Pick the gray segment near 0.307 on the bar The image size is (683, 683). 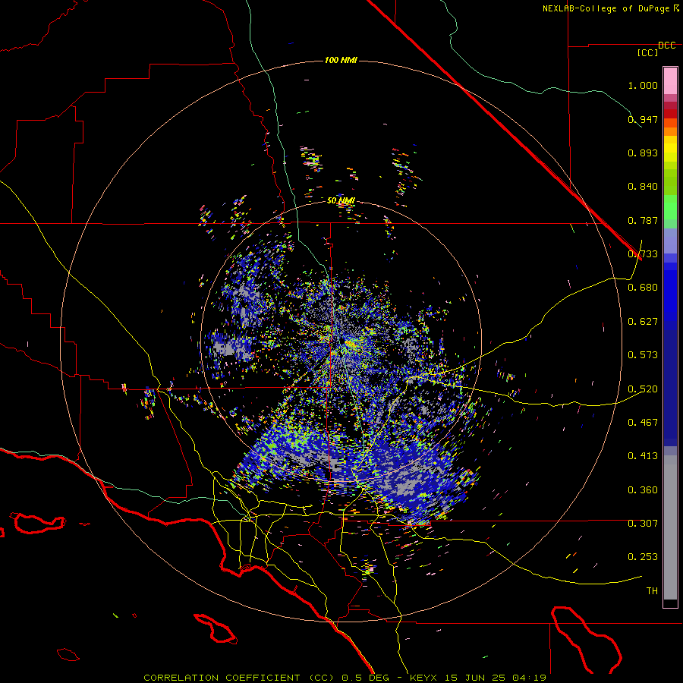coord(670,527)
